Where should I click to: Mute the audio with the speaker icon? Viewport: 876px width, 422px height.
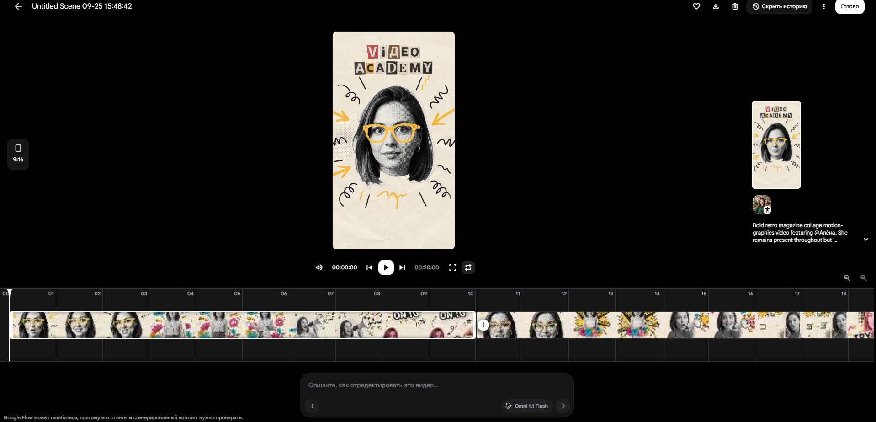[x=319, y=267]
